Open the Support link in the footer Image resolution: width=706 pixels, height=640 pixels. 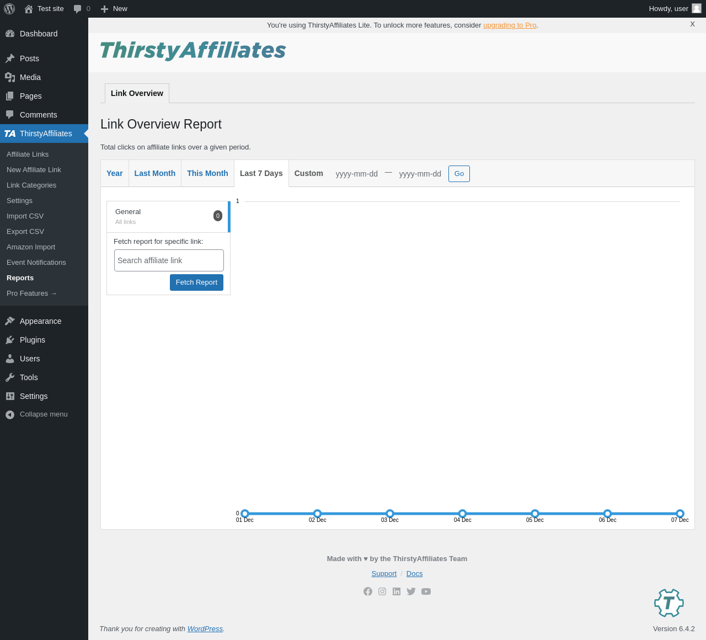(384, 574)
